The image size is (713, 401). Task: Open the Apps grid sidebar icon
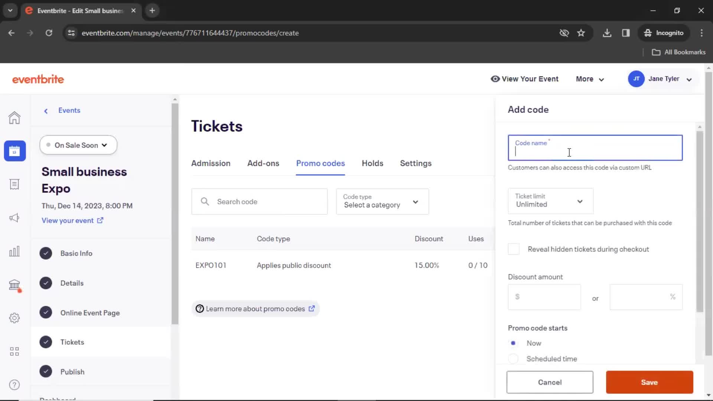[14, 351]
